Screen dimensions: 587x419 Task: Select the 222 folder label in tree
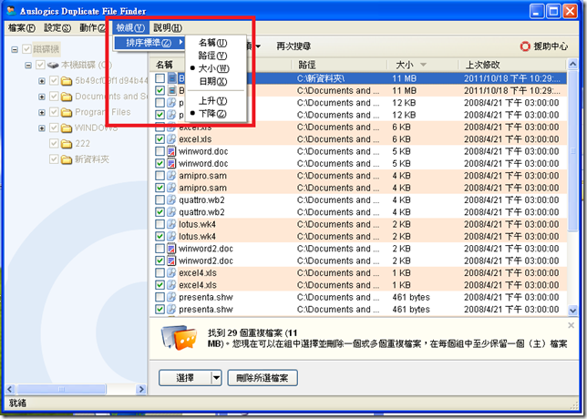point(82,144)
